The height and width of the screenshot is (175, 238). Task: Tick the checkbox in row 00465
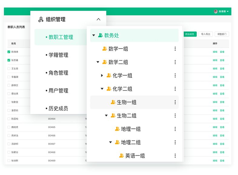click(x=9, y=127)
